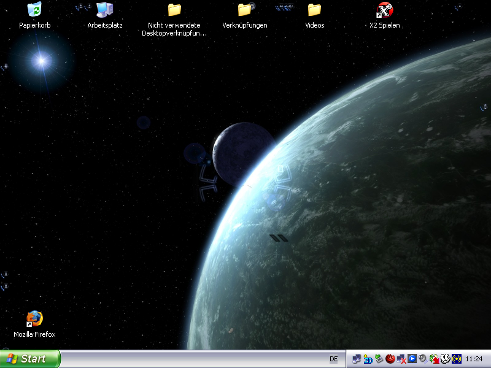Click the yellow-blue ZD tray icon
Screen dimensions: 491x368
(368, 359)
